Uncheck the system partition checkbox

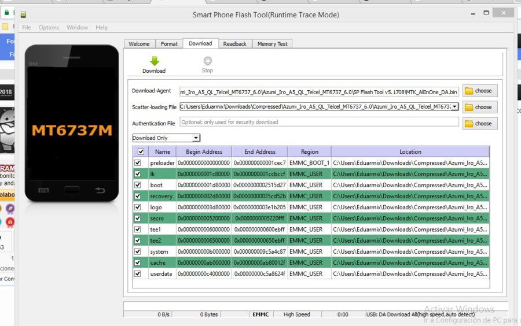pos(138,251)
